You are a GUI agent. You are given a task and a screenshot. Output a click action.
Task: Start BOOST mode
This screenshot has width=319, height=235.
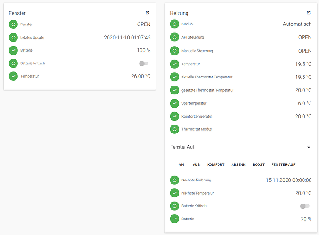coord(258,164)
